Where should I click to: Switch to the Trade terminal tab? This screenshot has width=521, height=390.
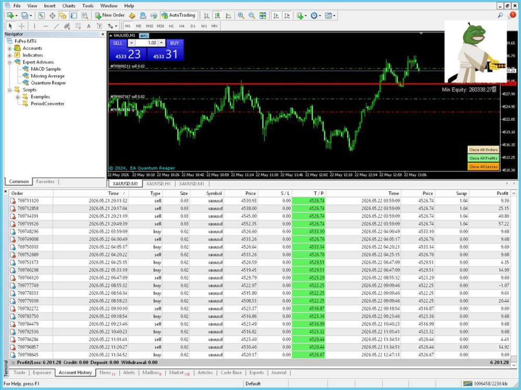(19, 372)
